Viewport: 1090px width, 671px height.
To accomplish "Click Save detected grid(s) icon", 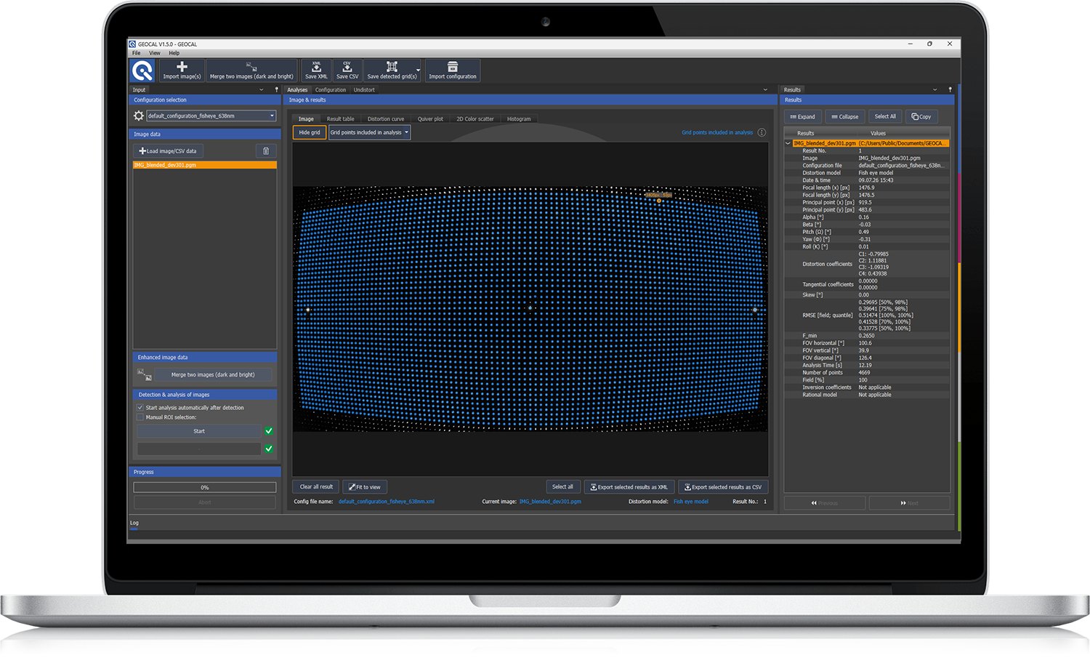I will [x=392, y=66].
